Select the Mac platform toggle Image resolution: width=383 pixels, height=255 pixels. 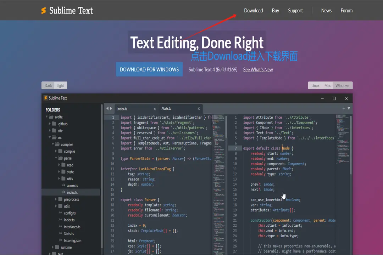328,86
